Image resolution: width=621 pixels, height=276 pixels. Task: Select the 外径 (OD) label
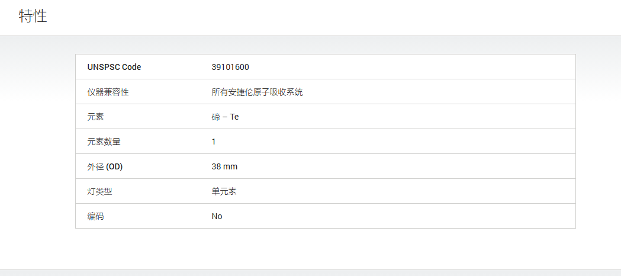coord(105,166)
